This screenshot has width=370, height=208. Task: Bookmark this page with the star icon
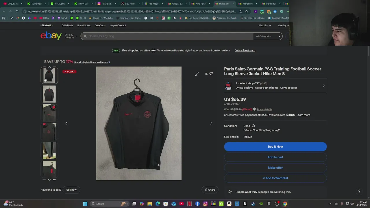(x=246, y=12)
